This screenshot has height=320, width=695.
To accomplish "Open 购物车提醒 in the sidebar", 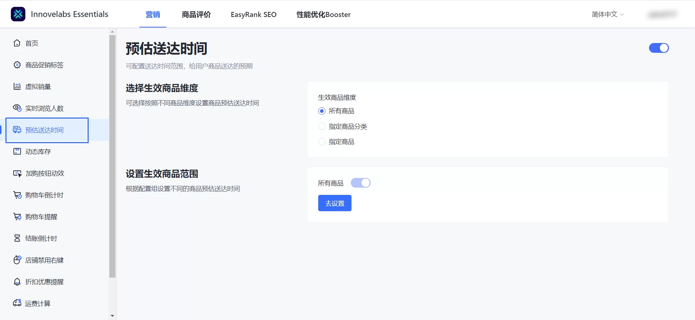I will [54, 217].
